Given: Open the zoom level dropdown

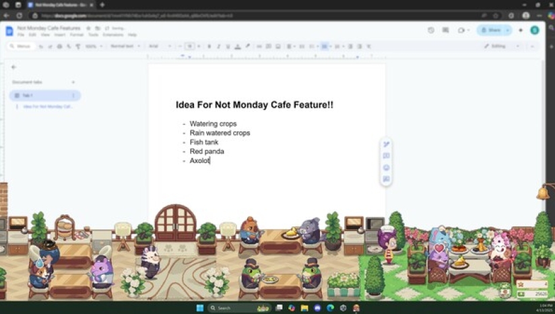Looking at the screenshot, I should point(92,46).
